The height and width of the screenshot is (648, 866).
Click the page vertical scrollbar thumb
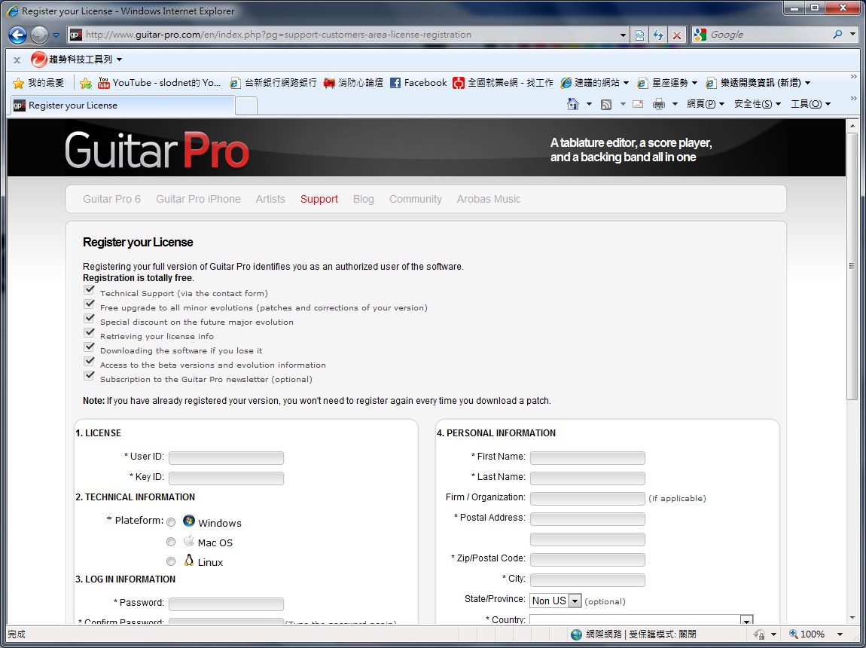click(852, 266)
